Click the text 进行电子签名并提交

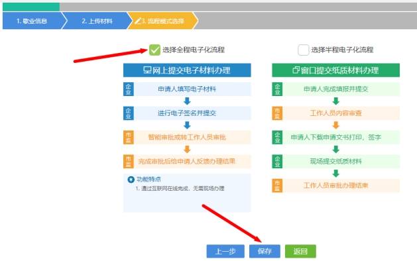pos(187,113)
